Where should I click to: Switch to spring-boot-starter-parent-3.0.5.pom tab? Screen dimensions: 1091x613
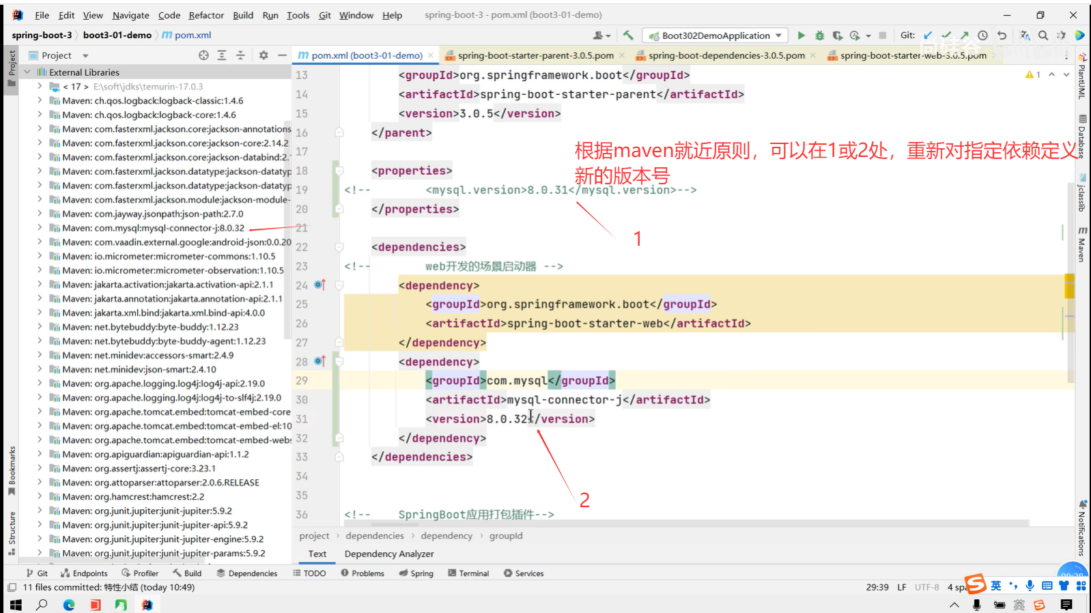pyautogui.click(x=535, y=55)
